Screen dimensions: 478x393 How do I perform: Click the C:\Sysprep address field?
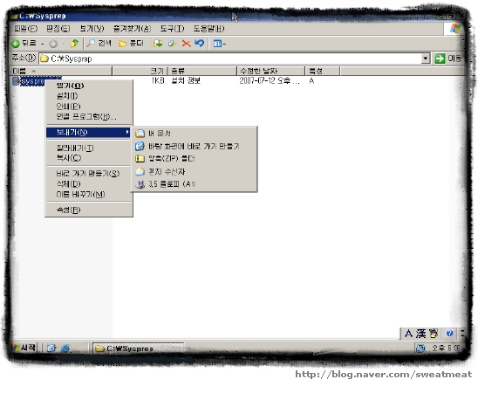coord(230,59)
